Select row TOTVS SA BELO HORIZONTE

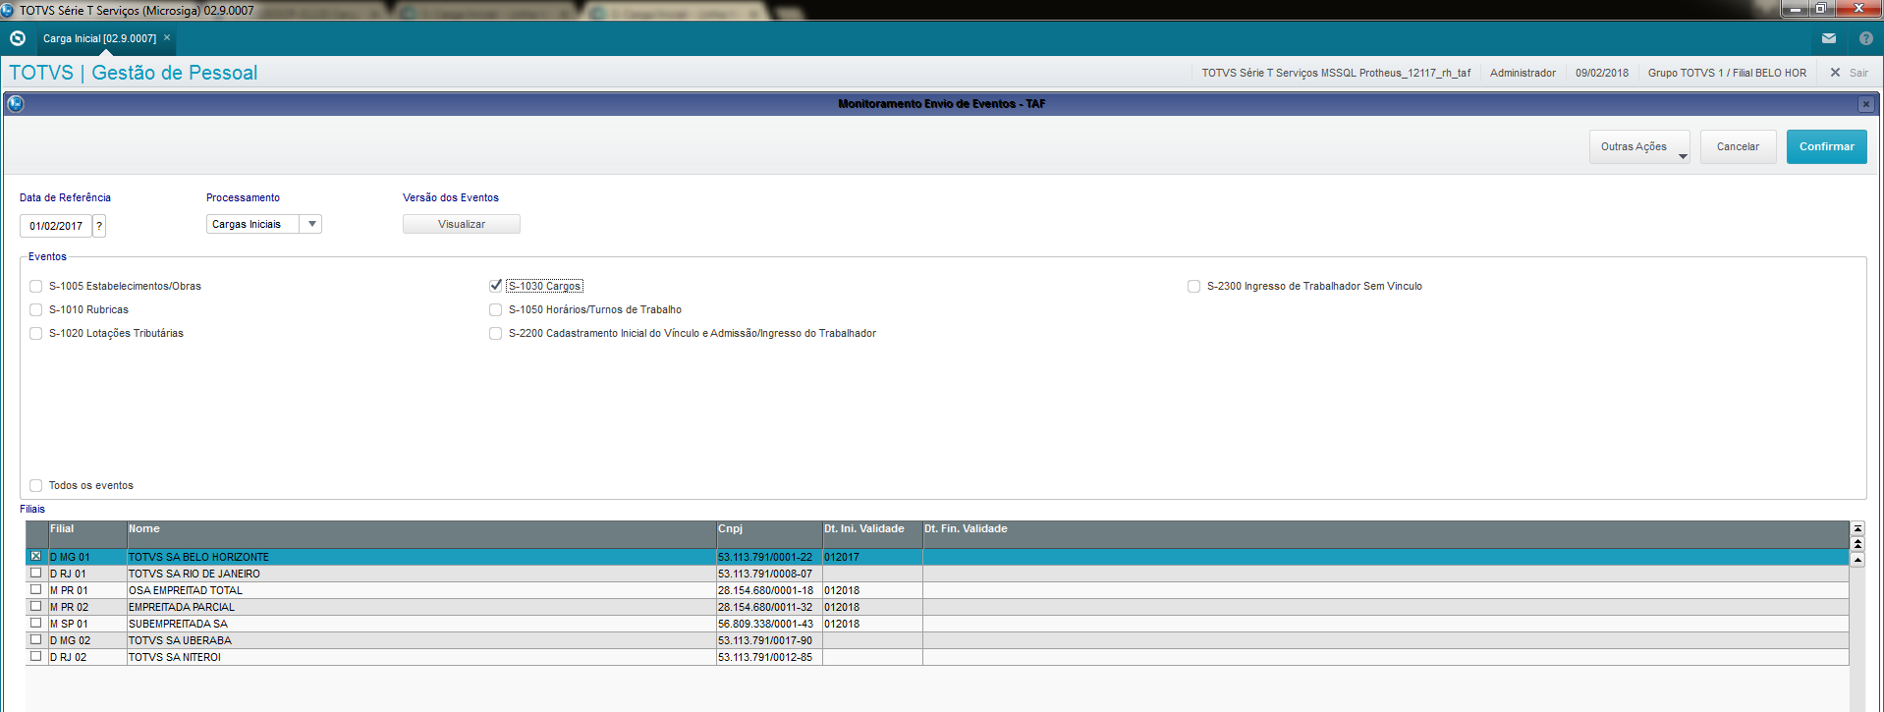937,557
